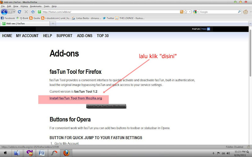This screenshot has height=157, width=252.
Task: Reload the page with the Reload icon
Action: tap(20, 12)
